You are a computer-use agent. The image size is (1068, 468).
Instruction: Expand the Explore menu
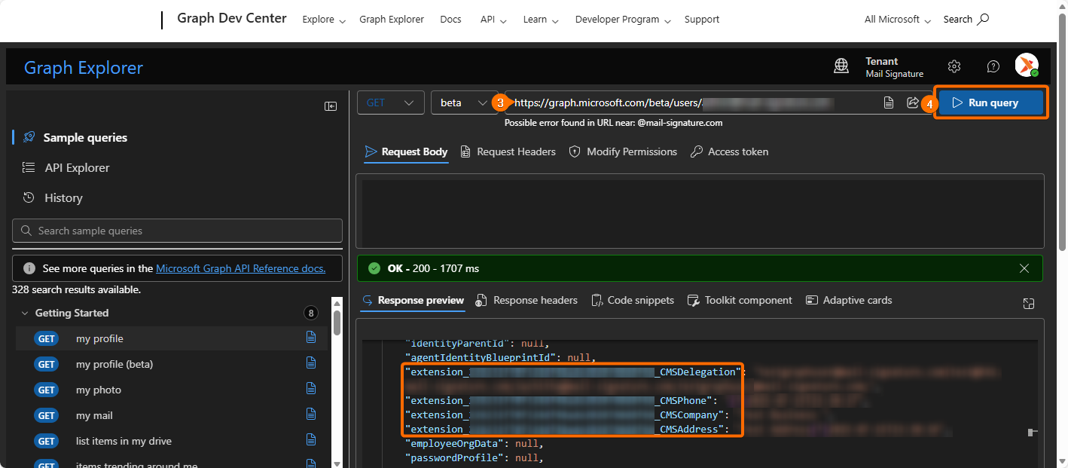pos(324,20)
